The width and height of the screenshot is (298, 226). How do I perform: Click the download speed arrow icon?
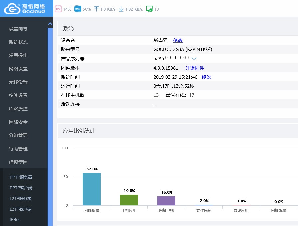[x=121, y=9]
